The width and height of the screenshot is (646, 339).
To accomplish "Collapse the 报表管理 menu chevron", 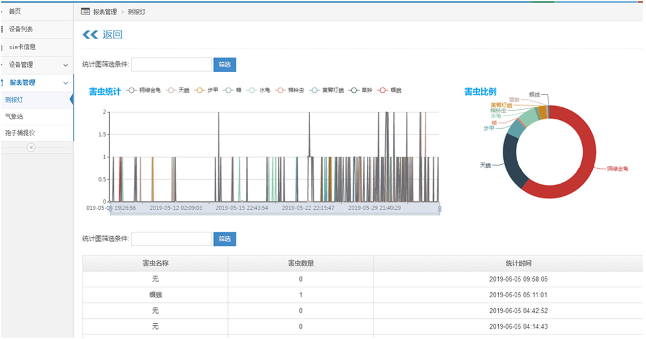I will [66, 83].
